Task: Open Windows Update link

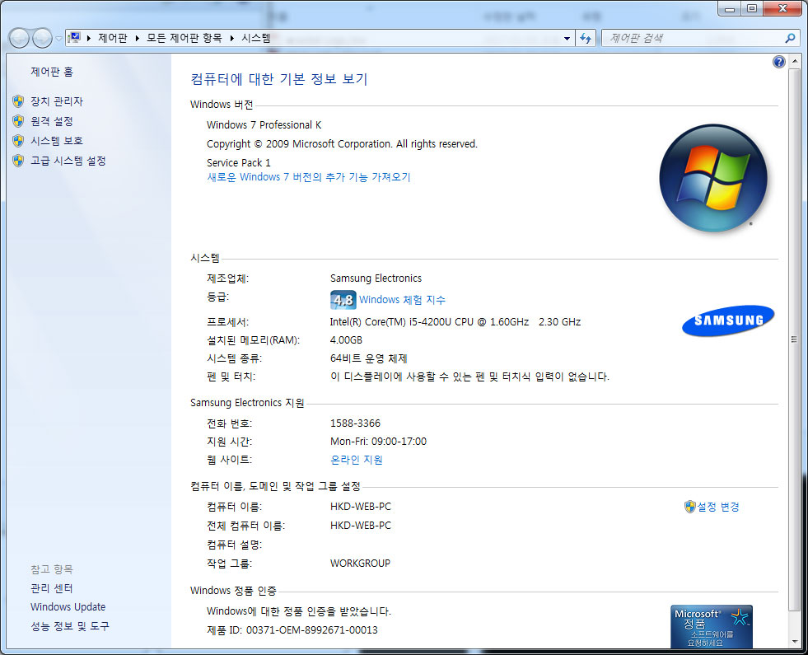Action: [x=68, y=607]
